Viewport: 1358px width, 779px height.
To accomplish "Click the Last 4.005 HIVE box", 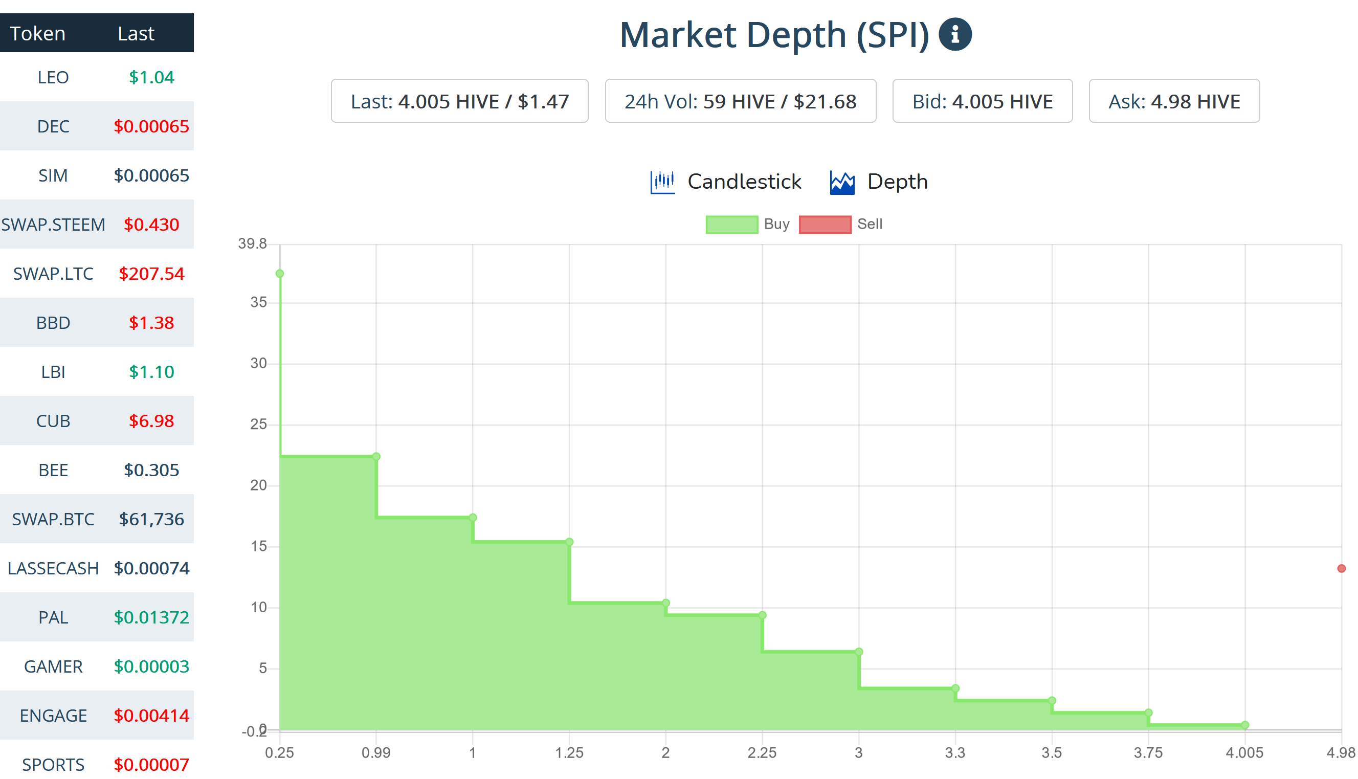I will point(459,101).
